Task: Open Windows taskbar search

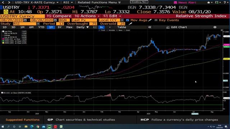Action: pyautogui.click(x=8, y=126)
